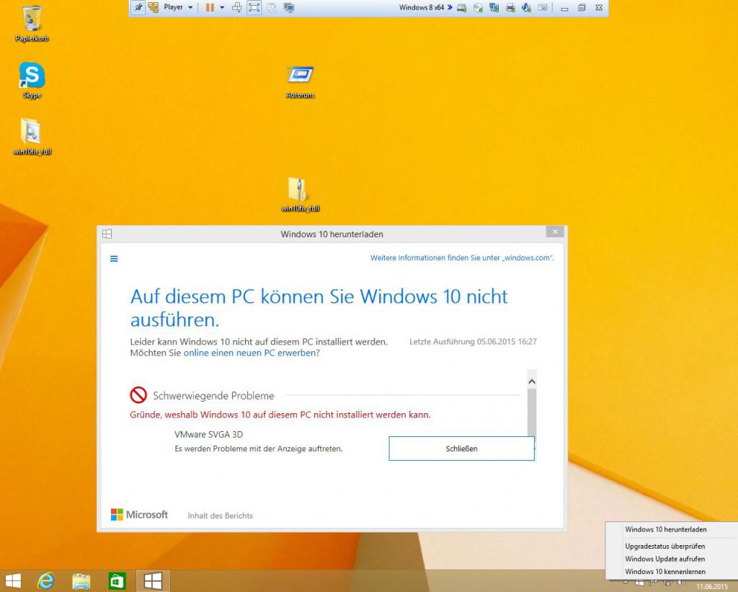Click the scrollbar thumb in the problems list
The height and width of the screenshot is (592, 738).
532,412
